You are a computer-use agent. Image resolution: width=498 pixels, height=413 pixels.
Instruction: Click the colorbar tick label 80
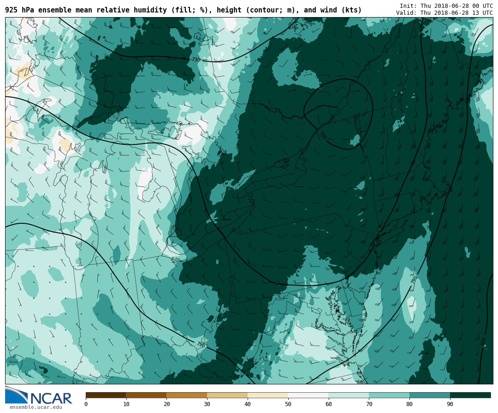[409, 404]
